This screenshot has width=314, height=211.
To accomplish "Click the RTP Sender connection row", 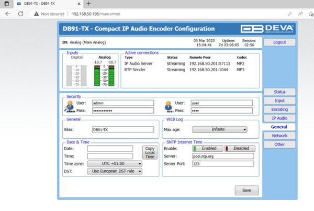I will [184, 70].
